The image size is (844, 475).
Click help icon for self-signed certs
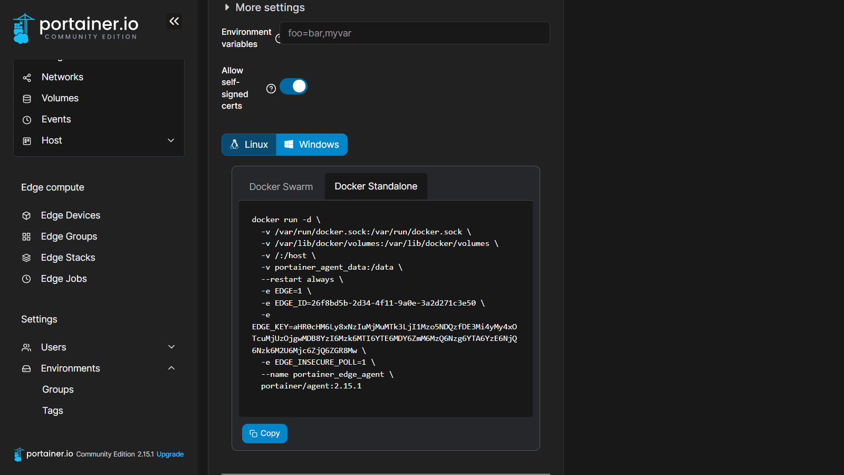click(271, 89)
